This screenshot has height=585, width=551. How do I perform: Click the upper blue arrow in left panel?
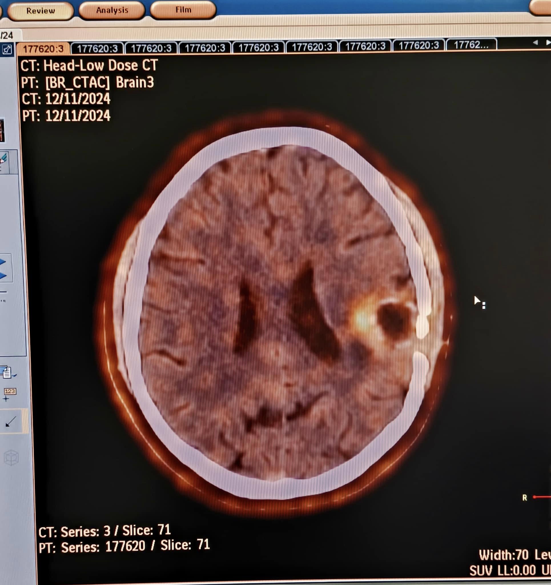click(x=3, y=262)
